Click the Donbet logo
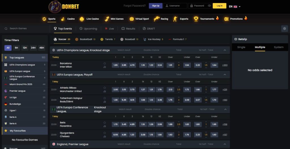 [64, 7]
